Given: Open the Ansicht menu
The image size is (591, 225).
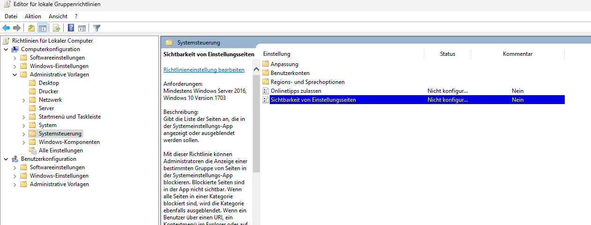Looking at the screenshot, I should click(x=58, y=16).
